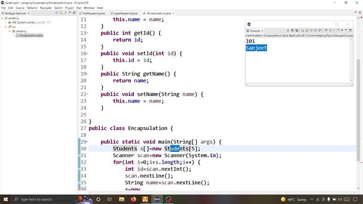Click the editor horizontal scrollbar
The image size is (363, 204).
tap(222, 192)
